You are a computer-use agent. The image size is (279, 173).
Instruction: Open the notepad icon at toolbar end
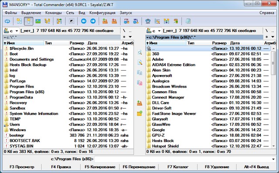[x=188, y=21]
